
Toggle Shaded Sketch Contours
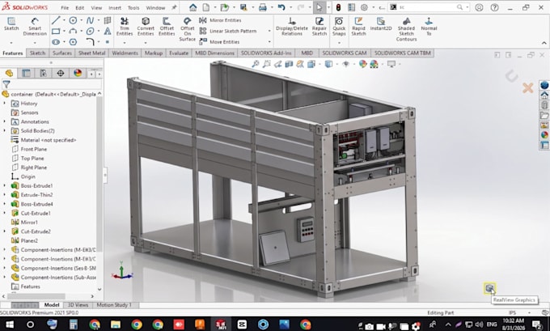click(x=406, y=29)
